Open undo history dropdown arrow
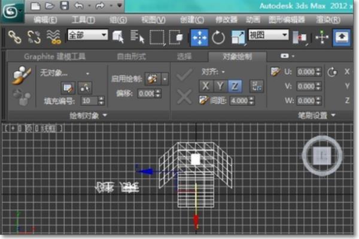 click(x=89, y=6)
